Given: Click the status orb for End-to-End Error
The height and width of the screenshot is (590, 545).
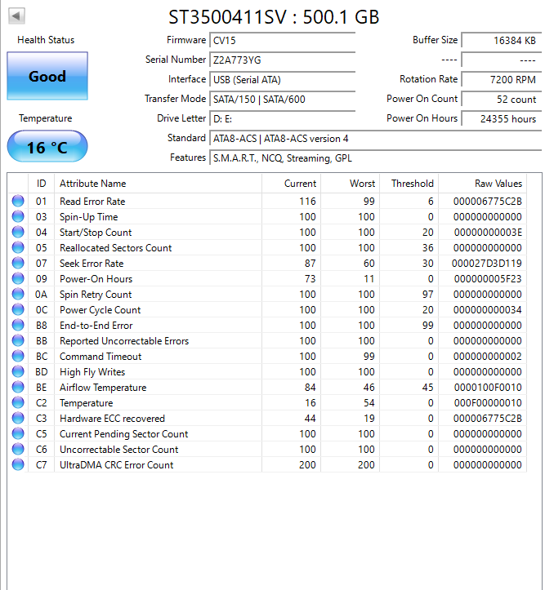Looking at the screenshot, I should (18, 325).
